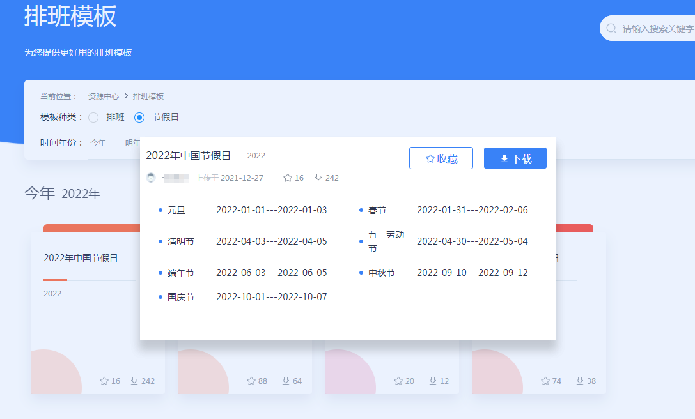
Task: Select the 节假日 template type radio
Action: (x=139, y=118)
